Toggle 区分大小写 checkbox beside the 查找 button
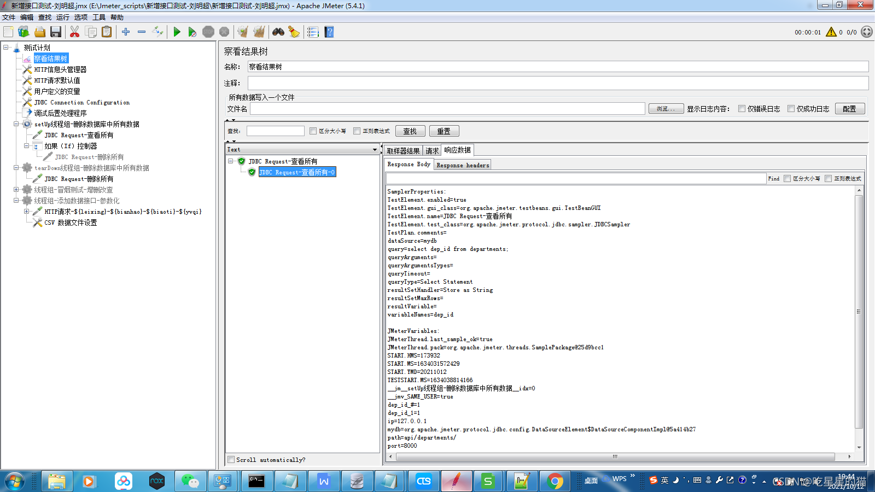 313,131
